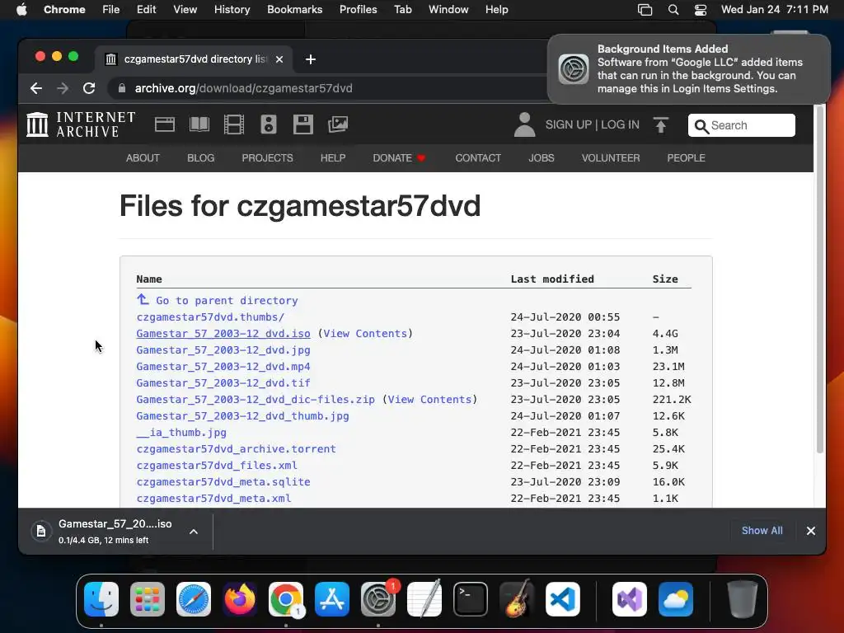The height and width of the screenshot is (633, 844).
Task: Go to PROJECTS in Archive nav
Action: coord(268,158)
